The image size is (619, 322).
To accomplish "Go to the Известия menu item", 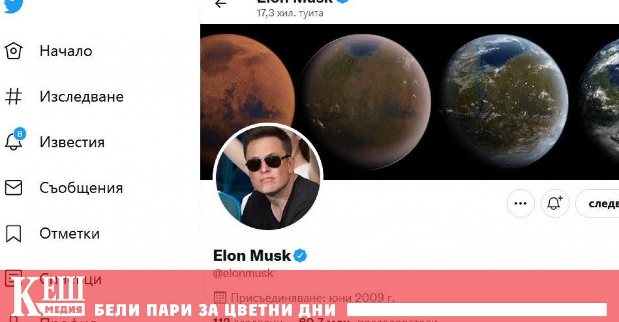I will [72, 142].
